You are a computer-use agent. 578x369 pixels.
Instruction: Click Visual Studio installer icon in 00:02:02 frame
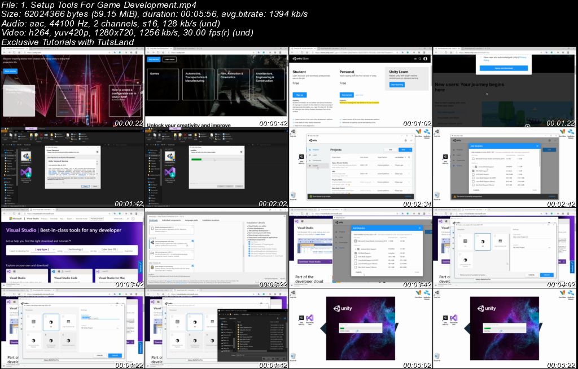click(169, 172)
